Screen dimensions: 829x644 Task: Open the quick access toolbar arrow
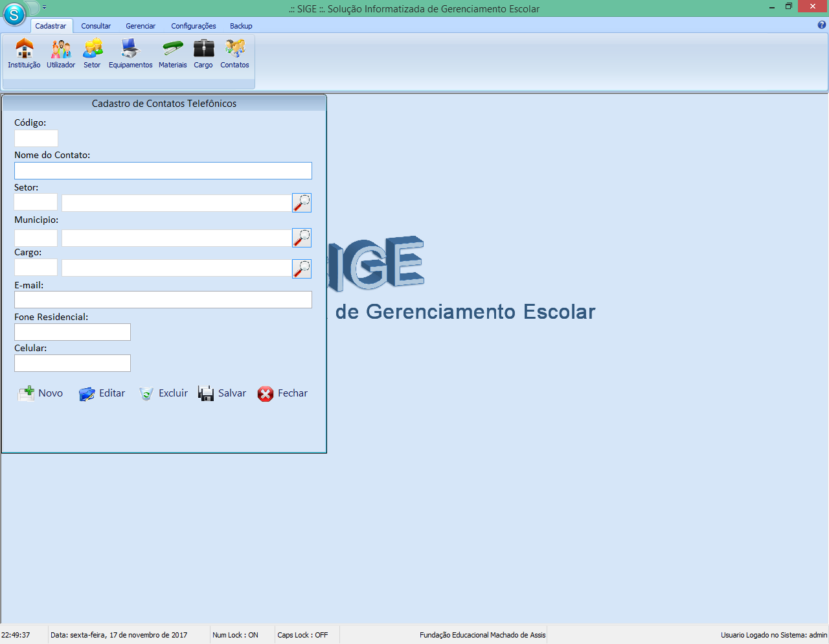43,6
